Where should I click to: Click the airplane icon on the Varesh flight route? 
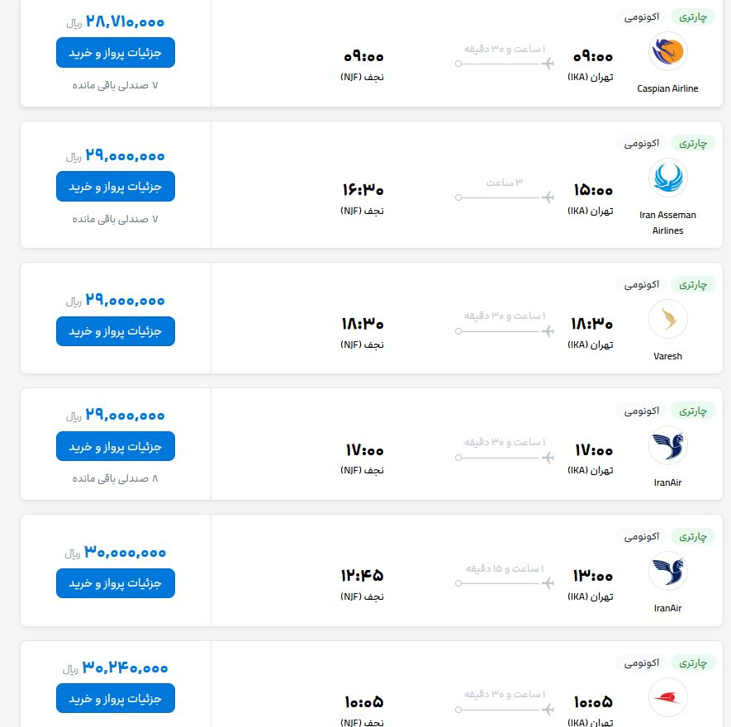click(x=548, y=331)
